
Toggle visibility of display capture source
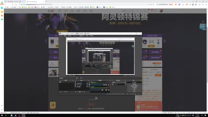(87, 84)
